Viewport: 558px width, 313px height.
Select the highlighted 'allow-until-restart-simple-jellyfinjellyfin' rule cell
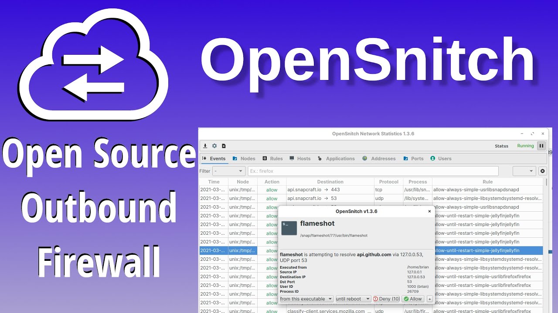pos(487,250)
